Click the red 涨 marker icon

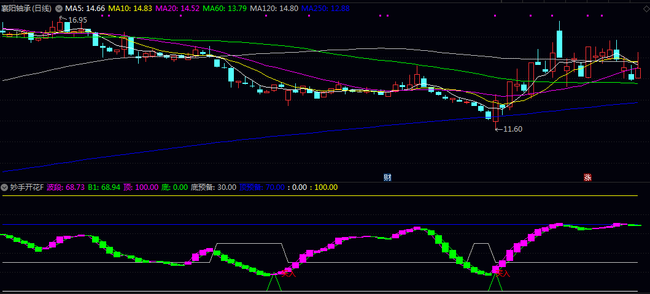point(587,178)
